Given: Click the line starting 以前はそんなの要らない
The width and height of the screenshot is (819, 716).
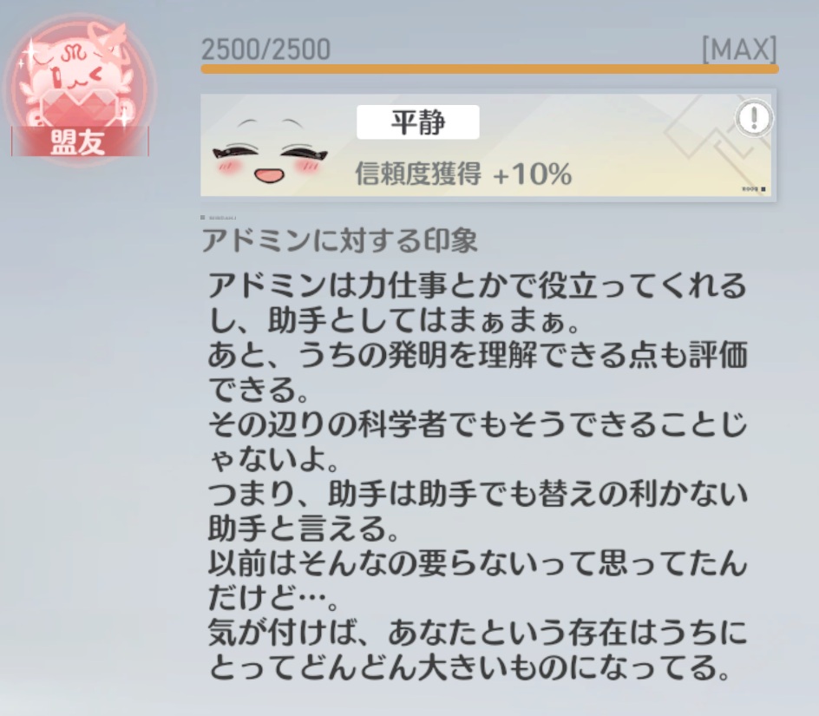Looking at the screenshot, I should pos(477,563).
